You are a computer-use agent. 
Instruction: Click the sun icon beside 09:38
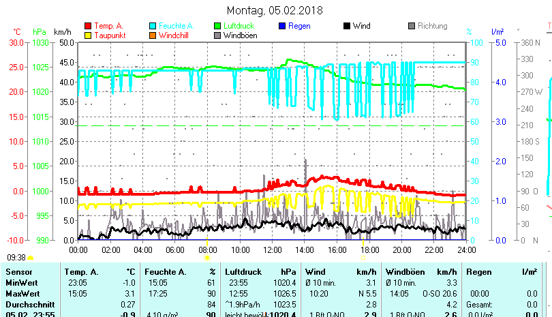pyautogui.click(x=31, y=258)
